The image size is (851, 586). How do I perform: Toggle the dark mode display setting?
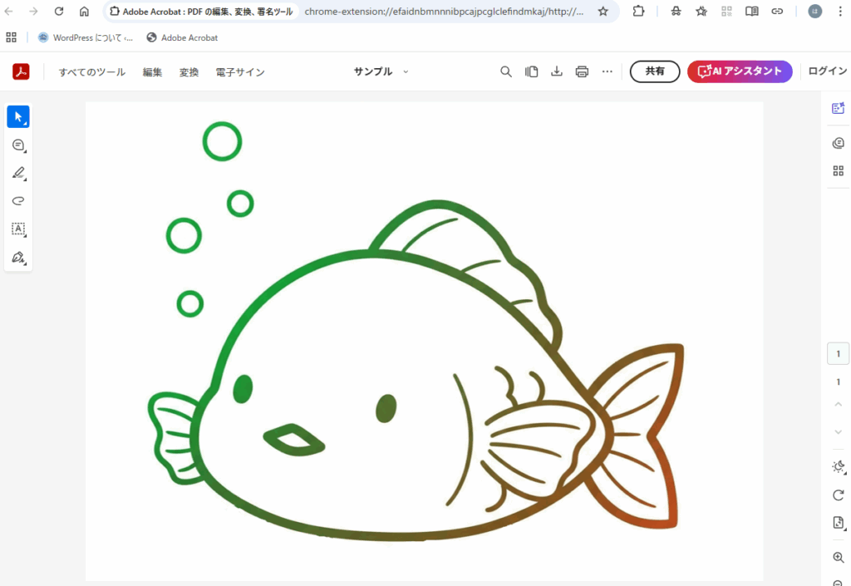838,467
